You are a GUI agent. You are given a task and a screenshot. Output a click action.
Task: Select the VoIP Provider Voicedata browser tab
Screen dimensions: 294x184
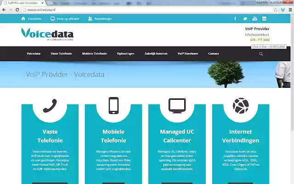coord(23,3)
